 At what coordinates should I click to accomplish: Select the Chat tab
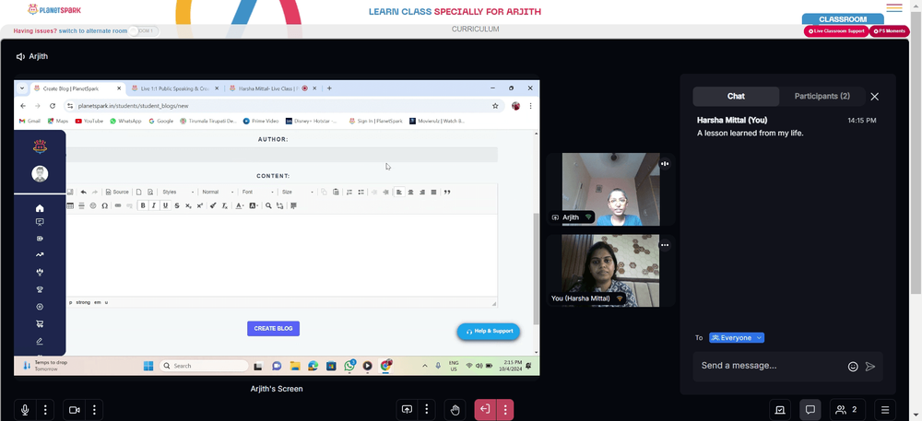[736, 97]
